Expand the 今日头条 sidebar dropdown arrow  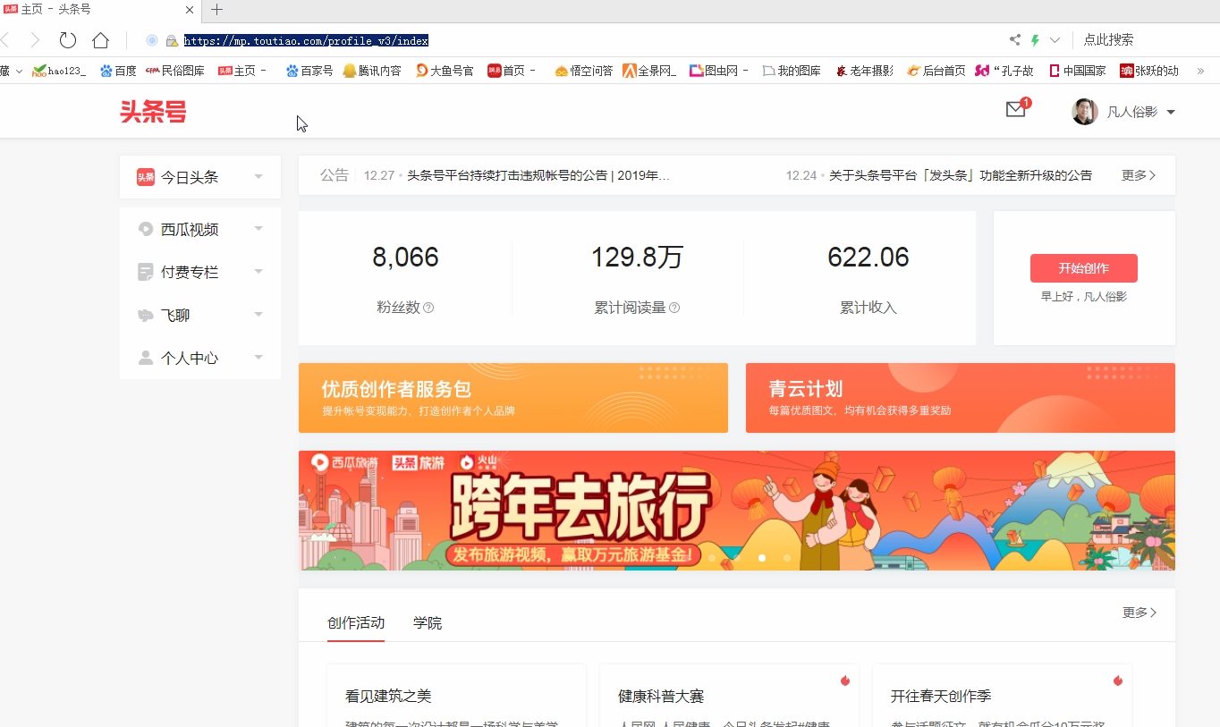tap(258, 176)
